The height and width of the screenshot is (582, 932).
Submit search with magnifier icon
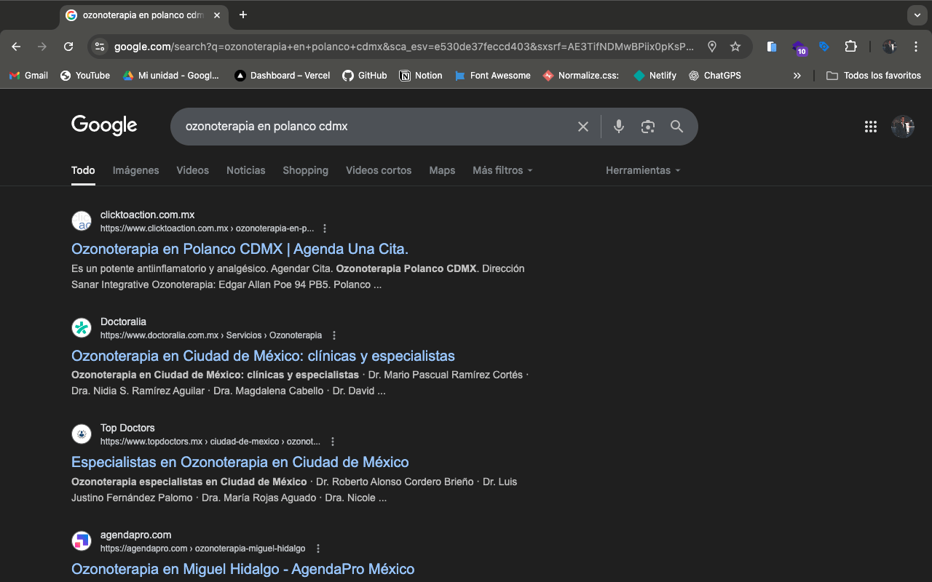(x=676, y=127)
